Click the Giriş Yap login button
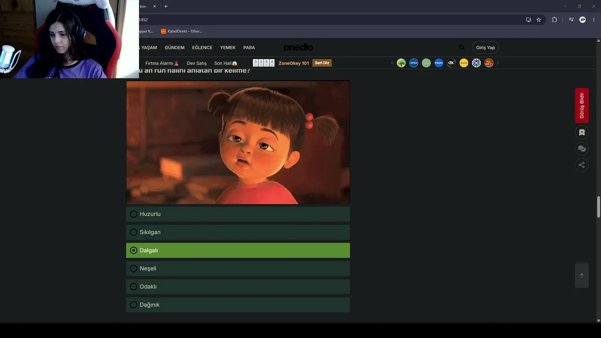The height and width of the screenshot is (338, 601). tap(485, 47)
